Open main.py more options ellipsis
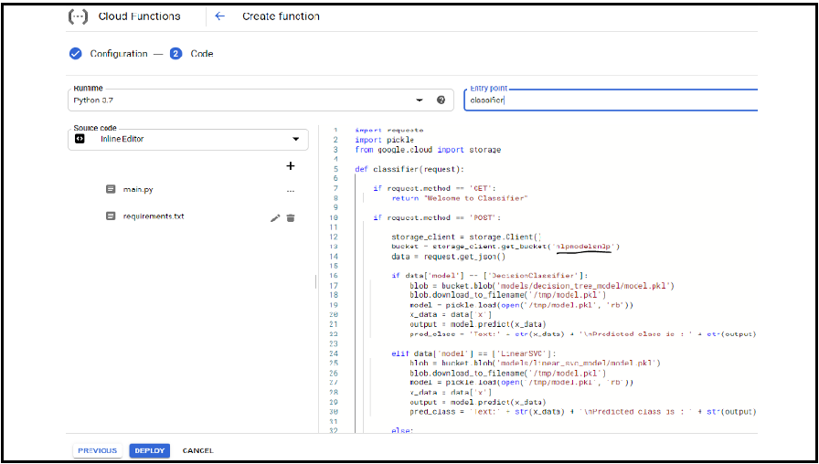This screenshot has width=819, height=464. [x=291, y=191]
